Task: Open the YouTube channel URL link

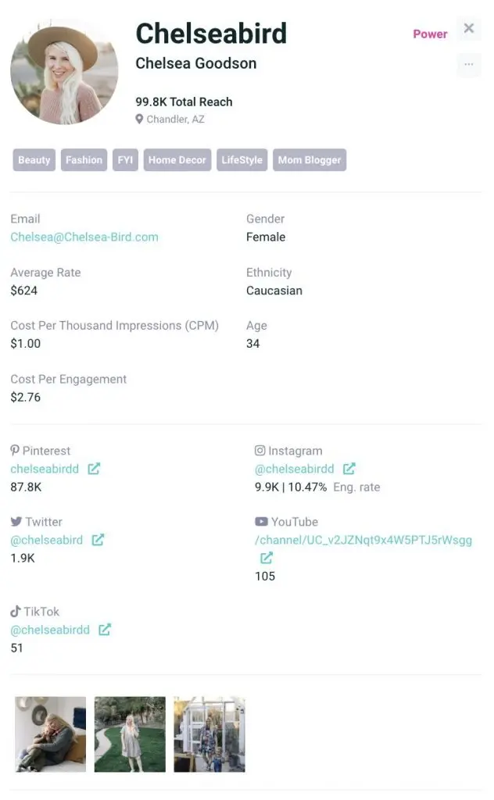Action: pyautogui.click(x=363, y=540)
